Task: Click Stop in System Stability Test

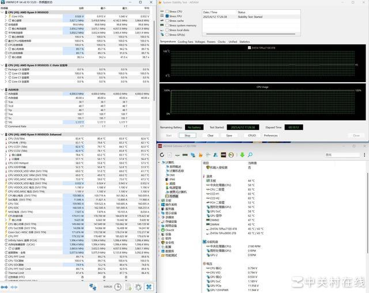Action: (x=187, y=135)
